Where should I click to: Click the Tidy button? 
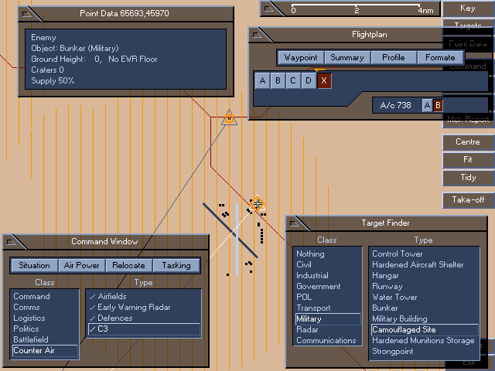coord(468,178)
